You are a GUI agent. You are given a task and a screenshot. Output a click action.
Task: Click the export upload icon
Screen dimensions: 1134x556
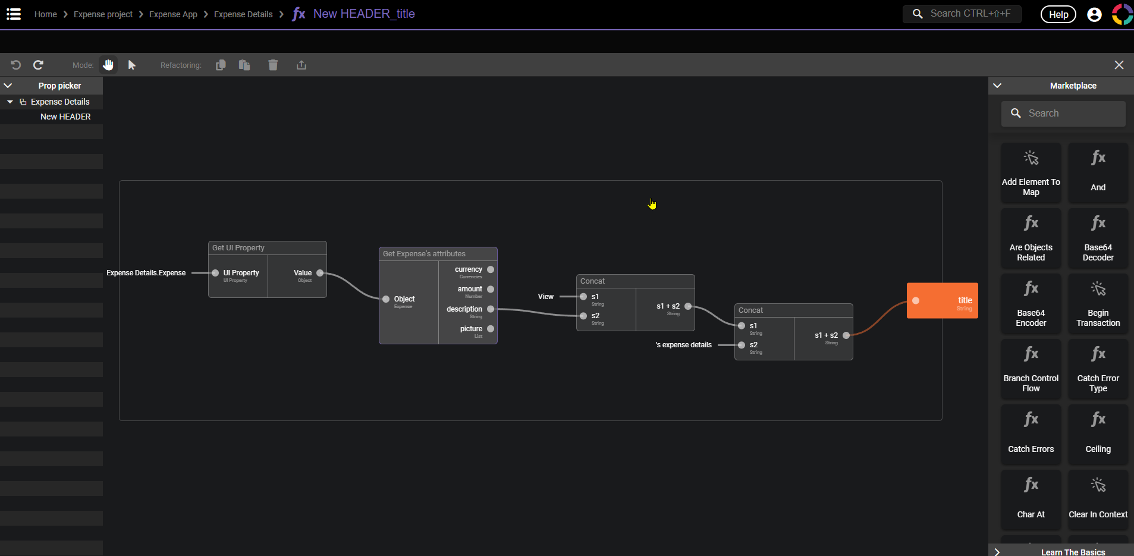point(301,65)
